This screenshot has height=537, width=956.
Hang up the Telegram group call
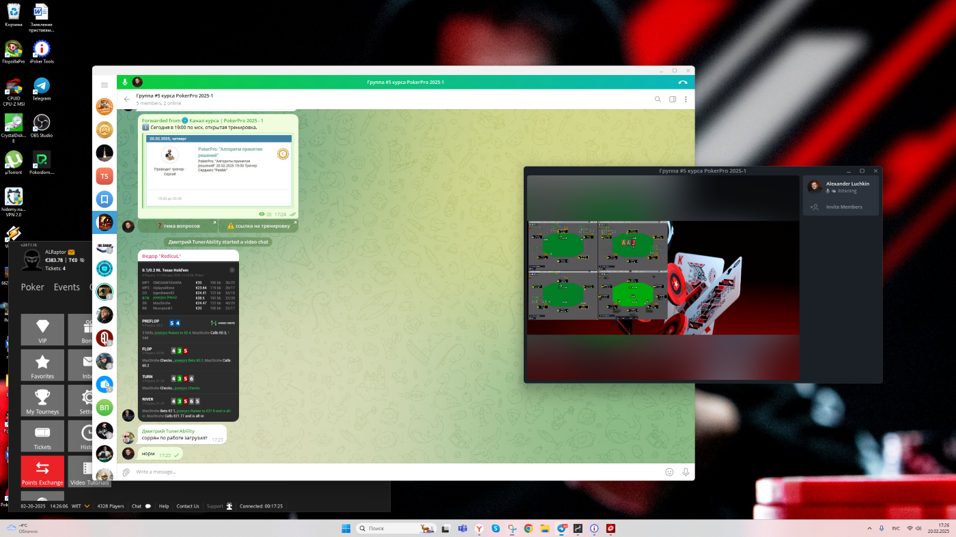(682, 82)
